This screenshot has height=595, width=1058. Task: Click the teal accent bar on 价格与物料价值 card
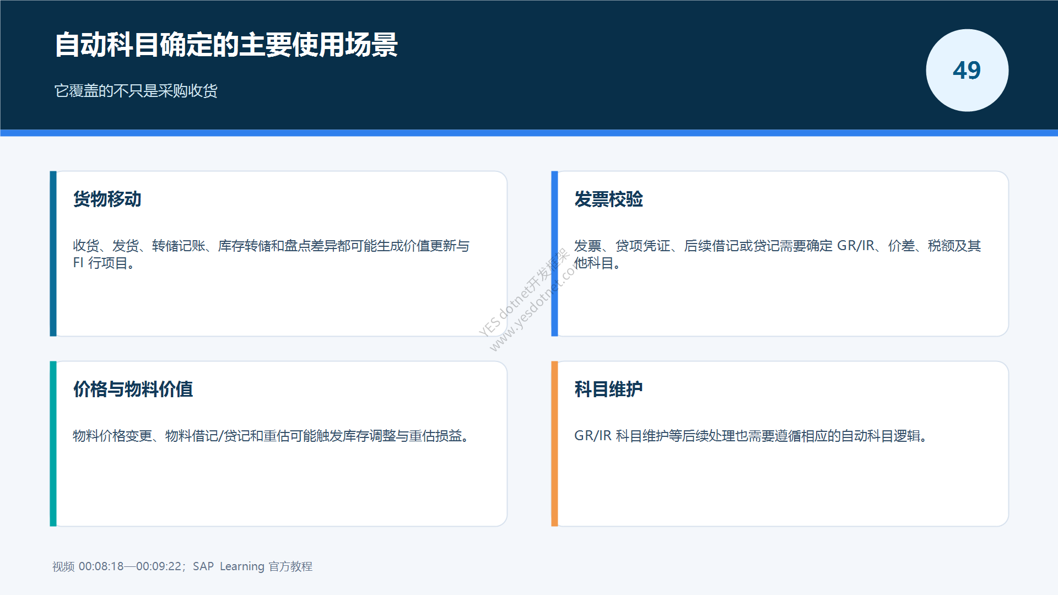tap(53, 443)
